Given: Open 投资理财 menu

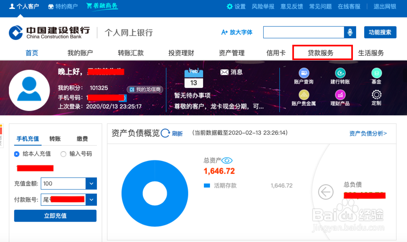Looking at the screenshot, I should click(181, 53).
